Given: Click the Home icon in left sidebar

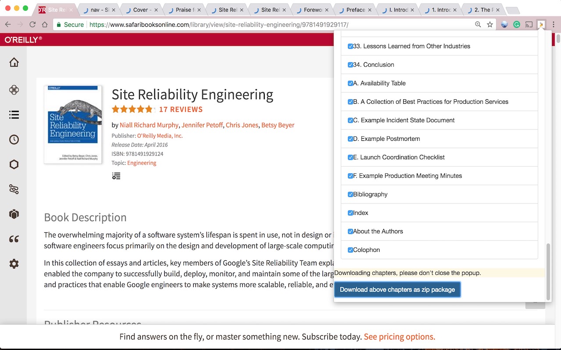Looking at the screenshot, I should tap(14, 63).
